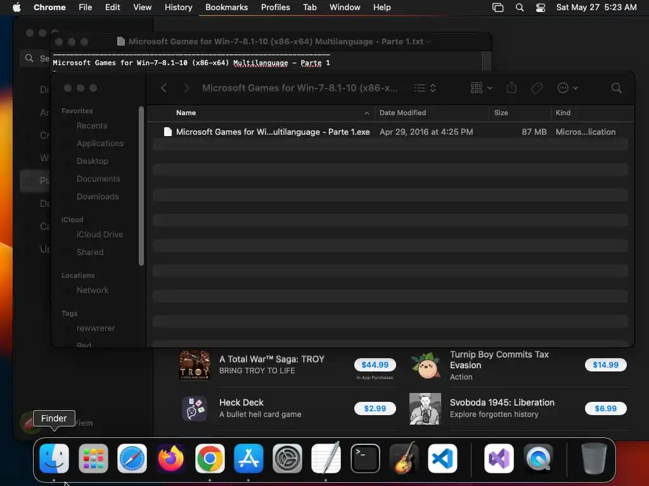Select the rewwrerer tag in sidebar
Viewport: 649px width, 486px height.
(x=96, y=328)
